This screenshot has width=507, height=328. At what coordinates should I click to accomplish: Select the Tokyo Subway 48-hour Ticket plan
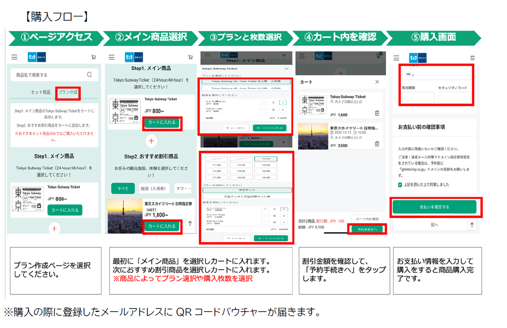pos(246,88)
